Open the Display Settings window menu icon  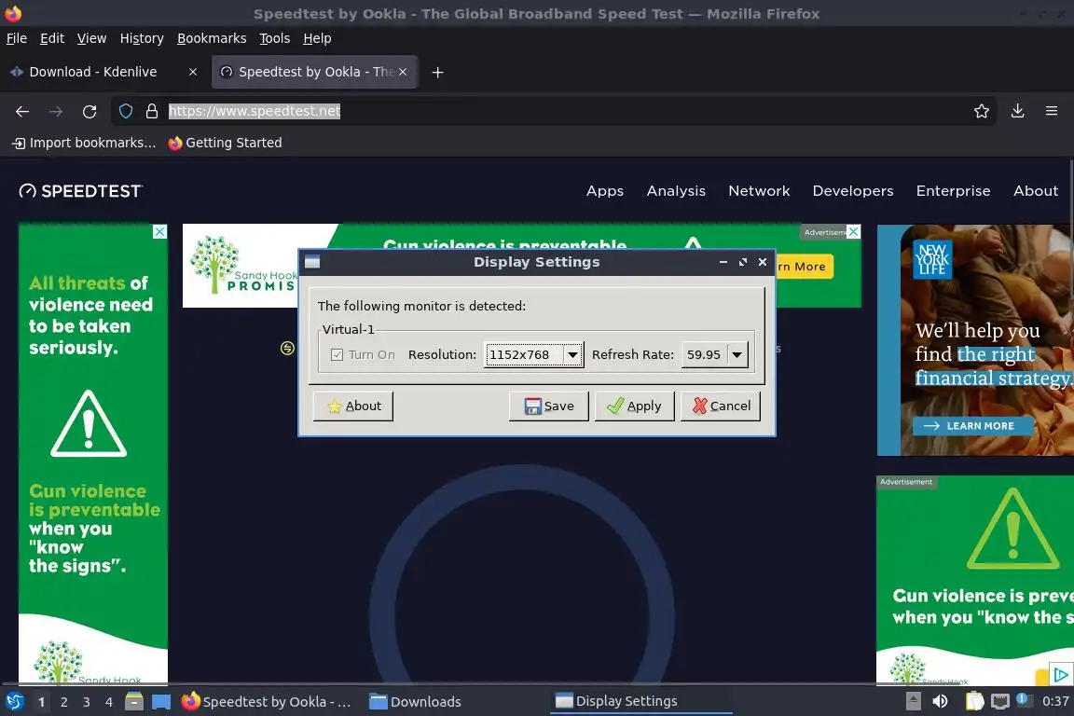(312, 262)
